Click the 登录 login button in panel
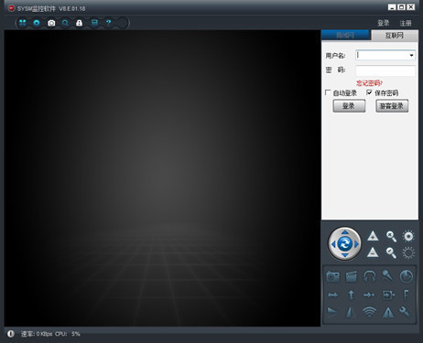The width and height of the screenshot is (423, 343). pos(349,106)
